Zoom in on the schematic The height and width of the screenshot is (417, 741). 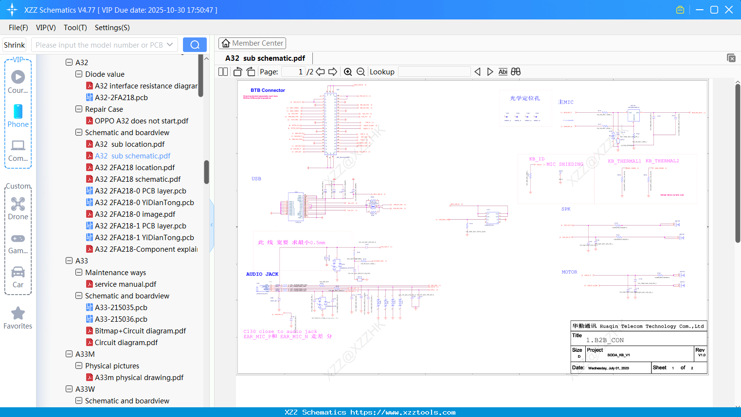pyautogui.click(x=348, y=72)
